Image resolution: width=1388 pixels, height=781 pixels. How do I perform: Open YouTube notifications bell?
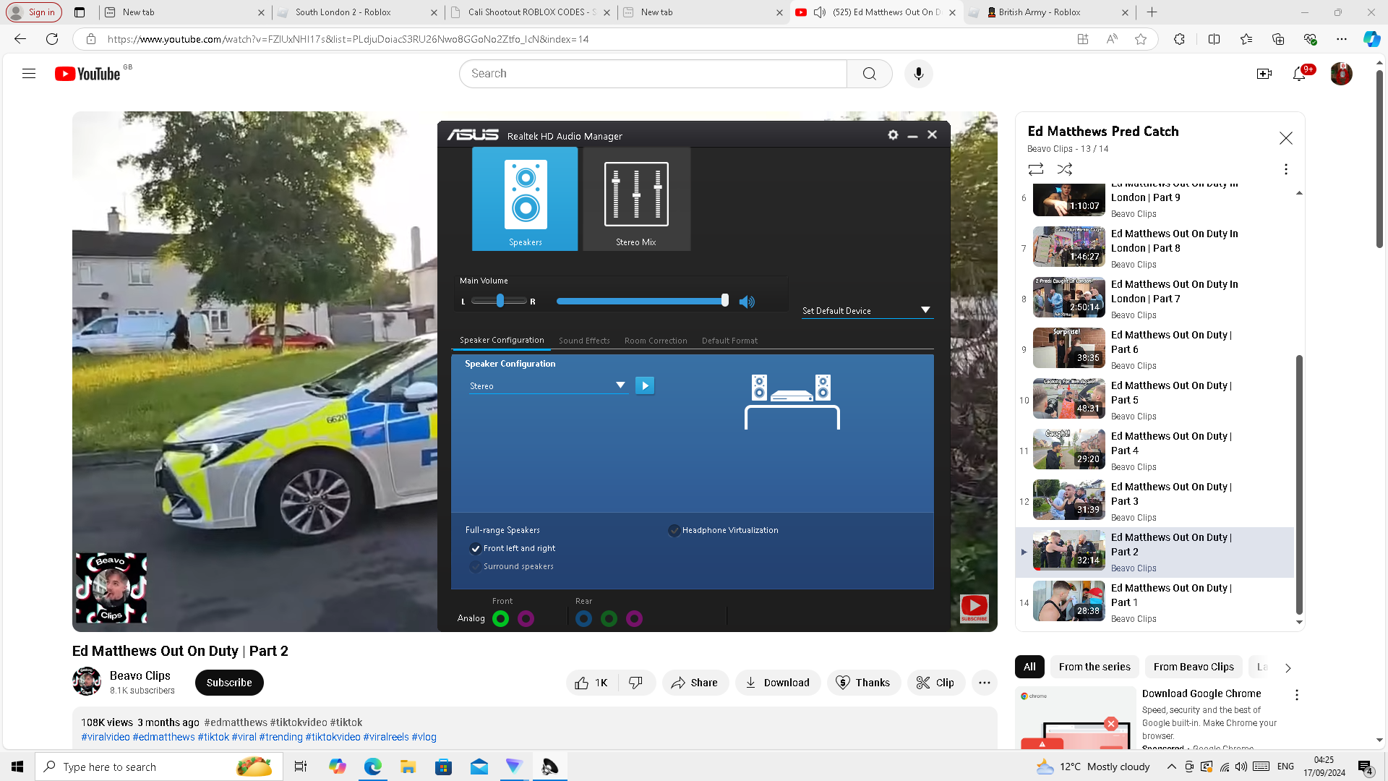click(x=1300, y=74)
